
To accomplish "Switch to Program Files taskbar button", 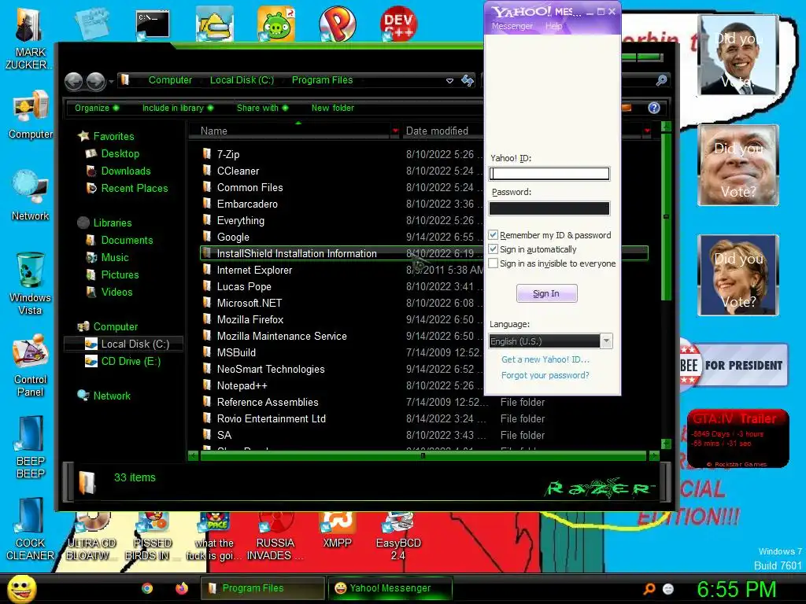I will [x=263, y=588].
